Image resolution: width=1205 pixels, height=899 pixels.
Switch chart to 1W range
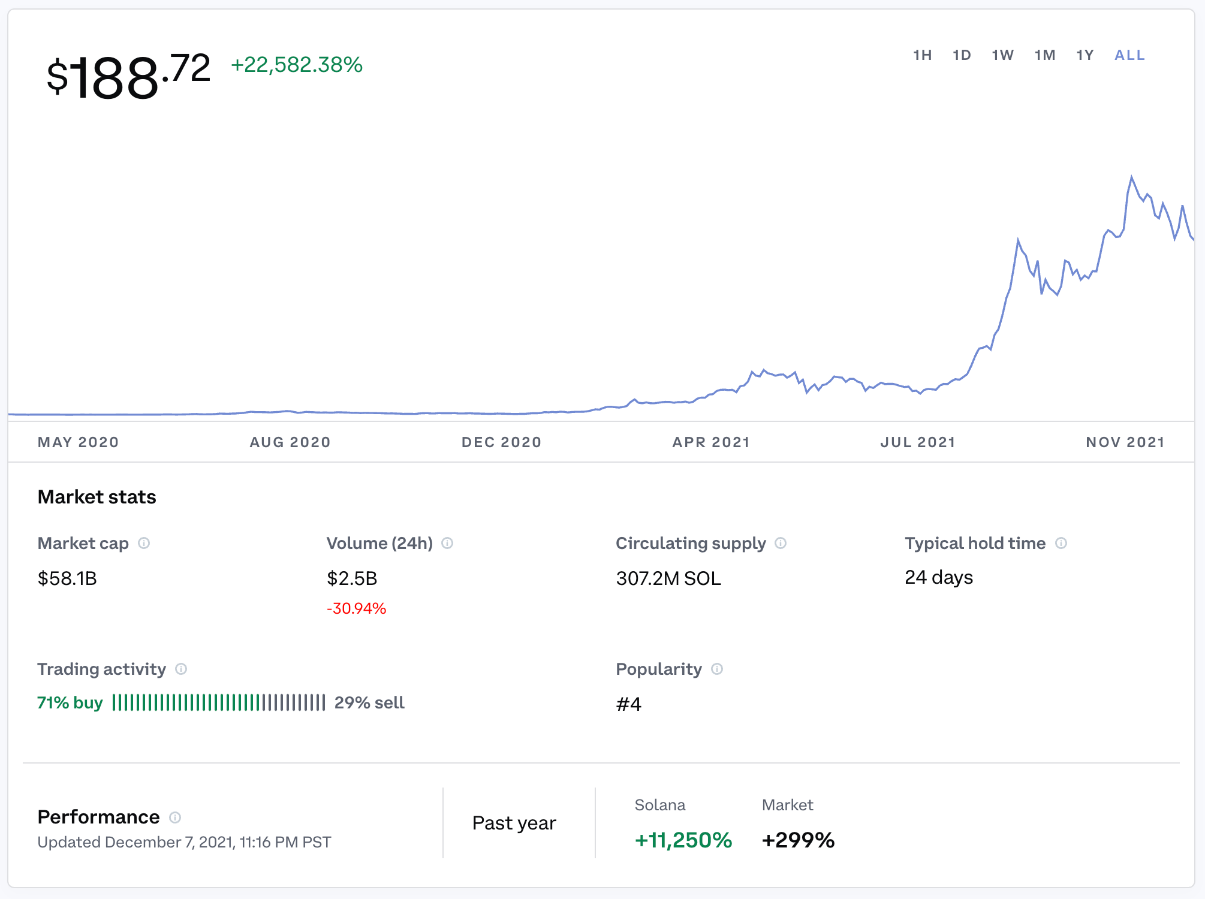(1003, 55)
